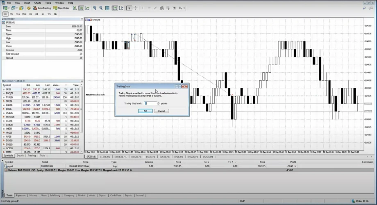Select the Crosshair tool

point(135,8)
